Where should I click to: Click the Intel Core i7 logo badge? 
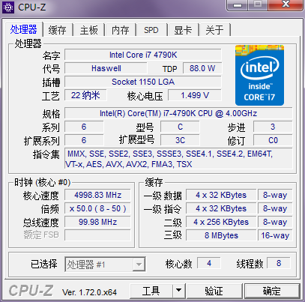point(259,75)
